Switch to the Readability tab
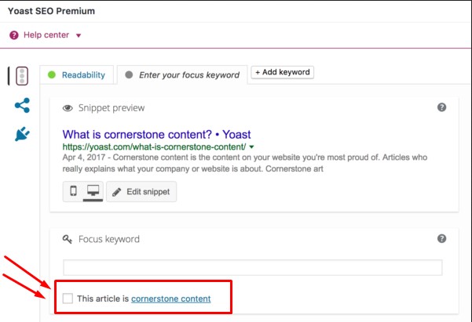Image resolution: width=472 pixels, height=322 pixels. pos(76,74)
